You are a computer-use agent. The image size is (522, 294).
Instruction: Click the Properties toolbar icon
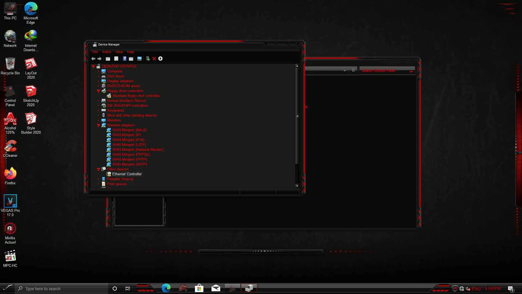click(116, 59)
